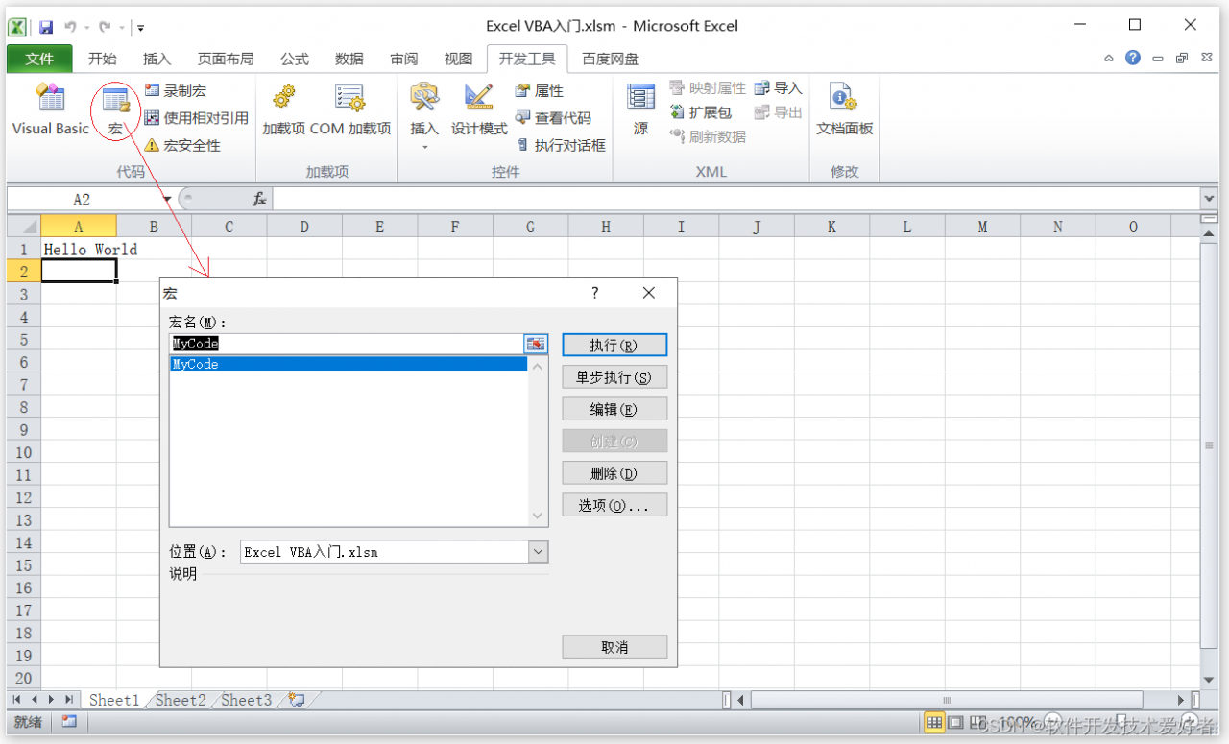Open Macro Security (宏安全性)
This screenshot has height=744, width=1229.
(182, 145)
